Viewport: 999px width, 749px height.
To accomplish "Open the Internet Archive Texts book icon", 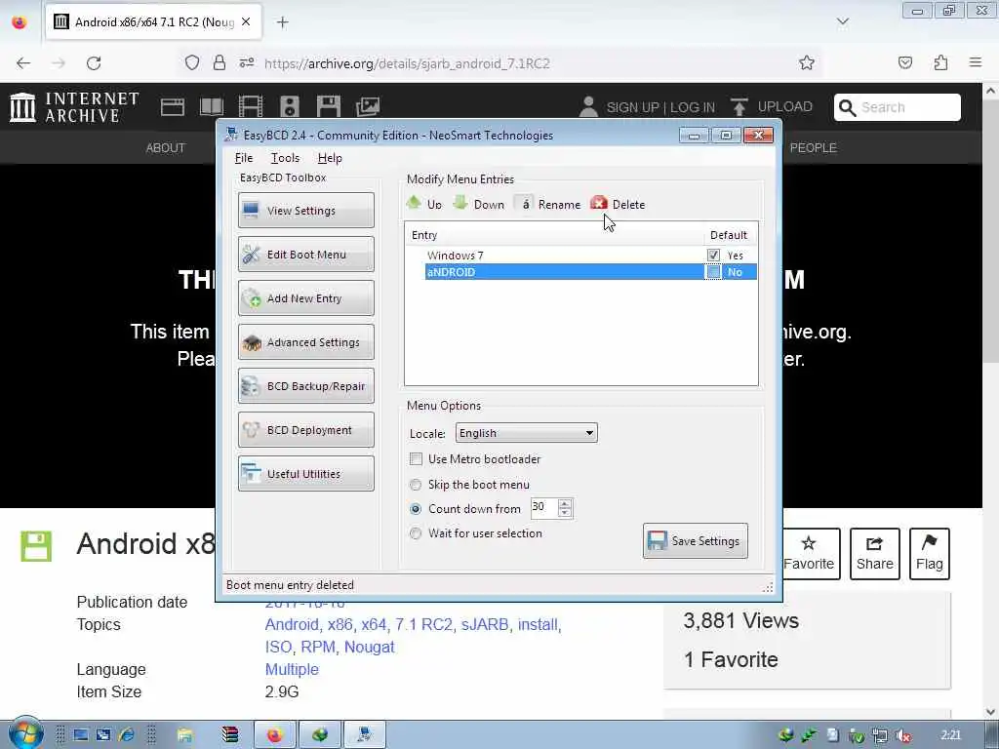I will click(x=212, y=107).
